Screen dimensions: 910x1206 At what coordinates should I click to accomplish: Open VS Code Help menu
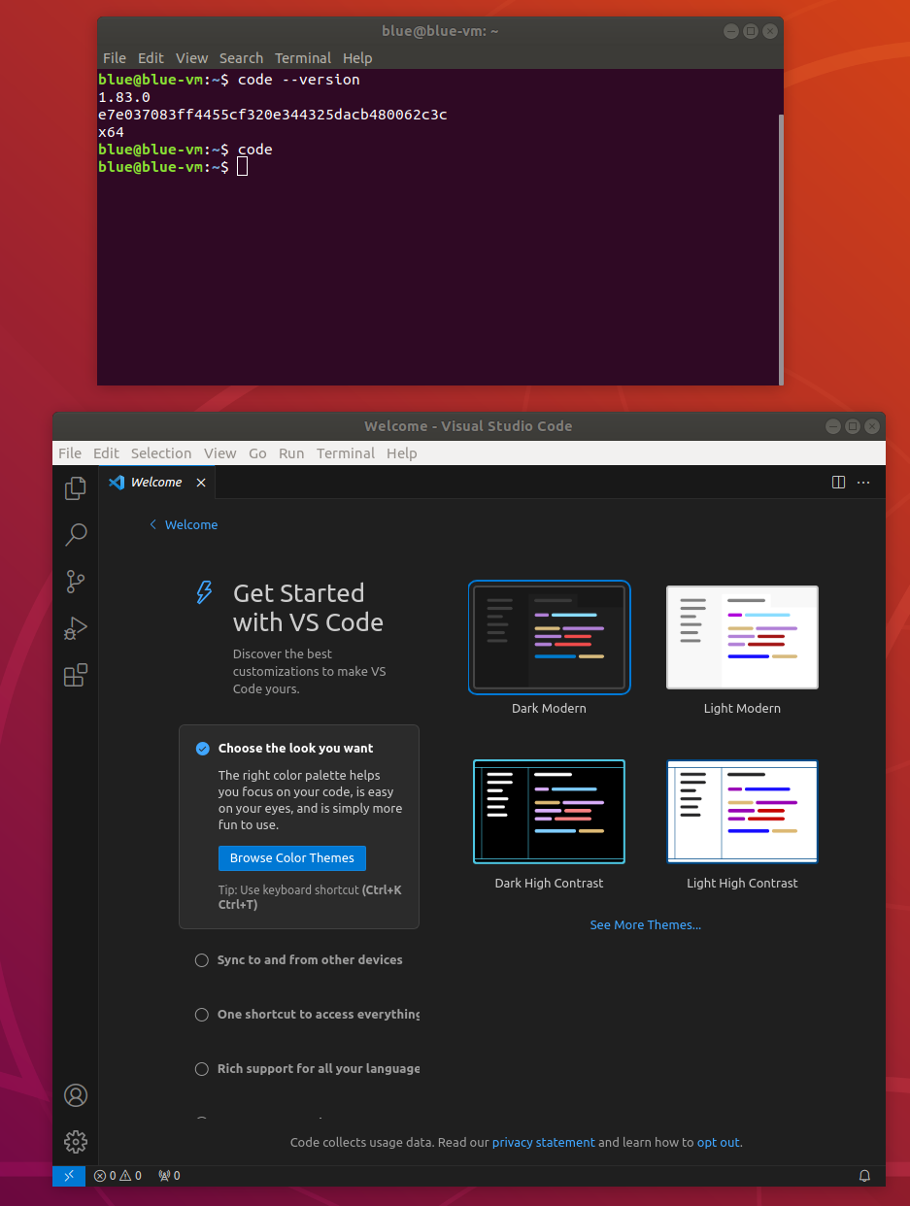click(402, 453)
